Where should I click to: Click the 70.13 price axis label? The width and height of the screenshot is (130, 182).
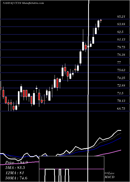[121, 101]
